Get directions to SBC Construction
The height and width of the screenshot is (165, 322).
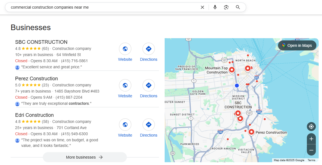click(x=149, y=49)
